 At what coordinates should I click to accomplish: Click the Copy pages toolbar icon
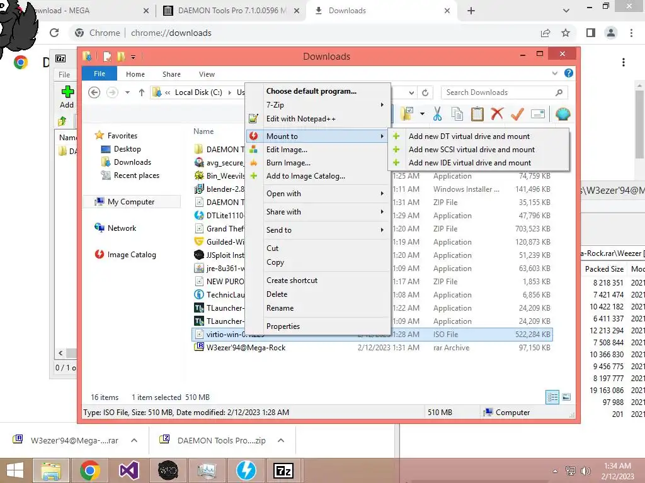coord(457,114)
